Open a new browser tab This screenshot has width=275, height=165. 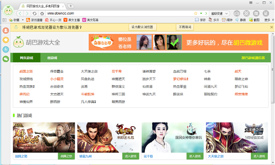point(70,6)
